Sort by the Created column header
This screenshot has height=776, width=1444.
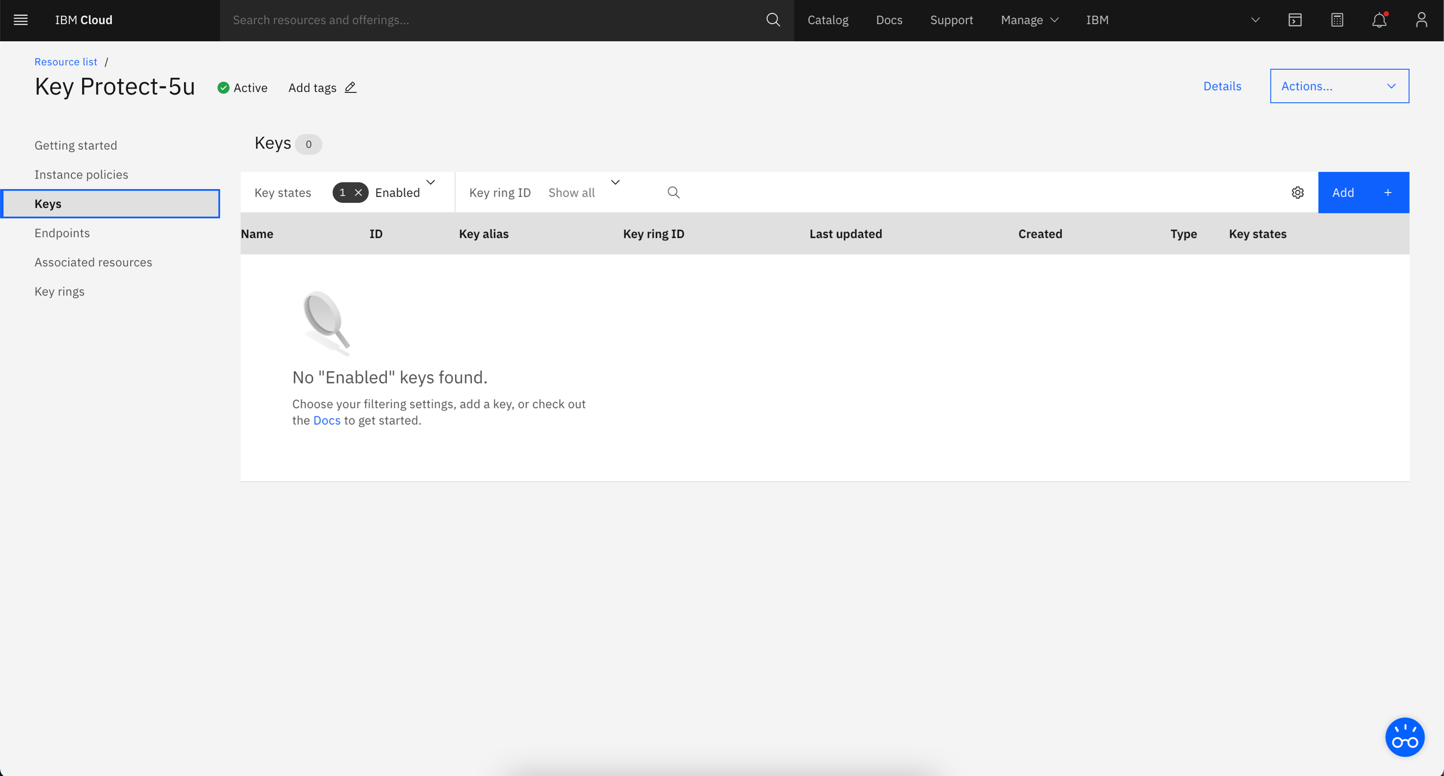click(x=1040, y=234)
